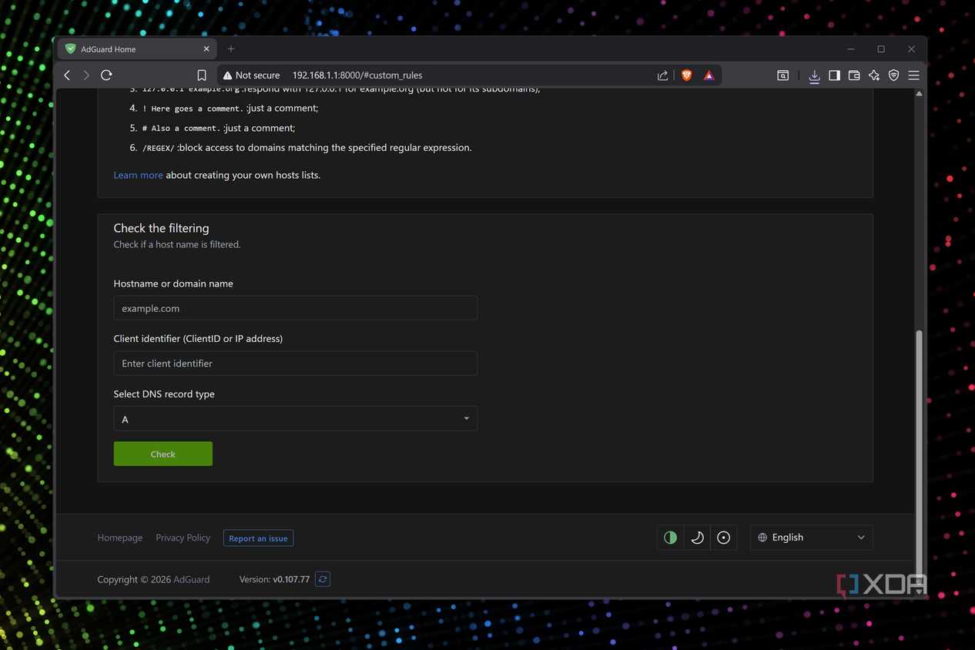Open the share icon in address bar
Image resolution: width=975 pixels, height=650 pixels.
[662, 75]
